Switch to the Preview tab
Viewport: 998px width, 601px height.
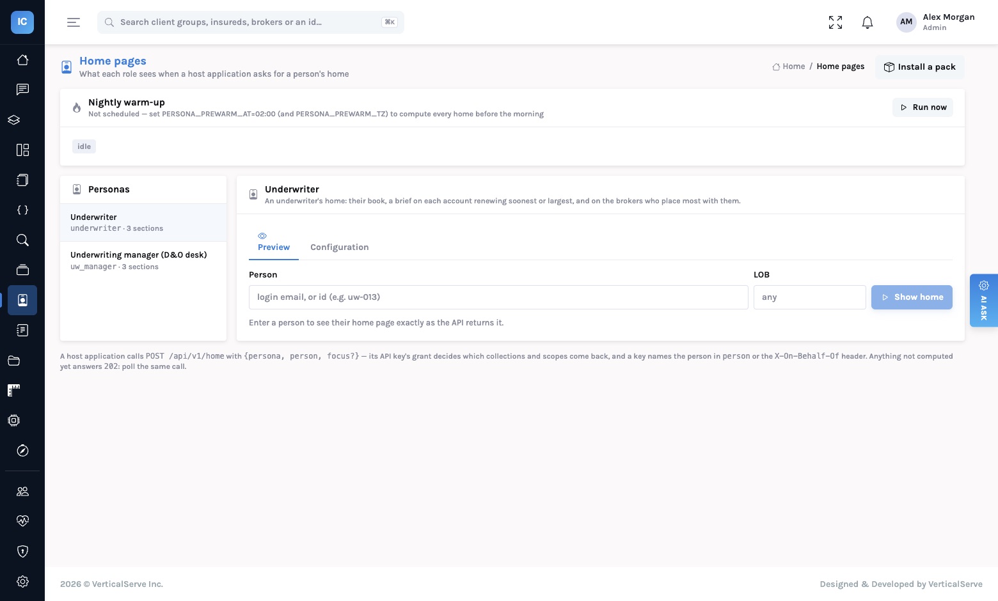click(274, 242)
